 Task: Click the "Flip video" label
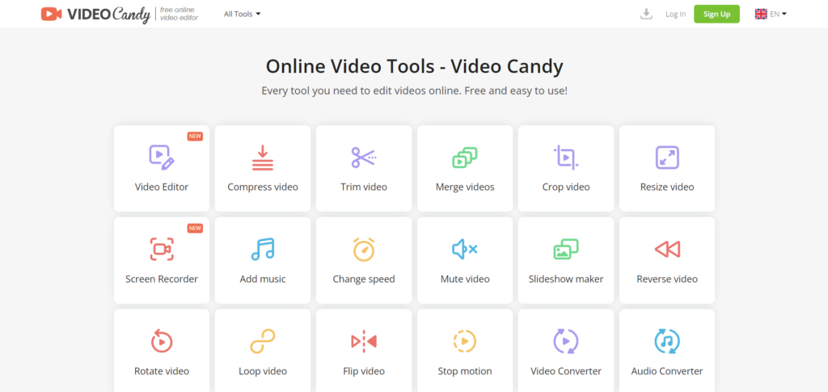click(364, 371)
